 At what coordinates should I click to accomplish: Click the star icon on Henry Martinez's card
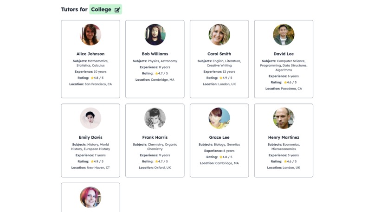285,161
